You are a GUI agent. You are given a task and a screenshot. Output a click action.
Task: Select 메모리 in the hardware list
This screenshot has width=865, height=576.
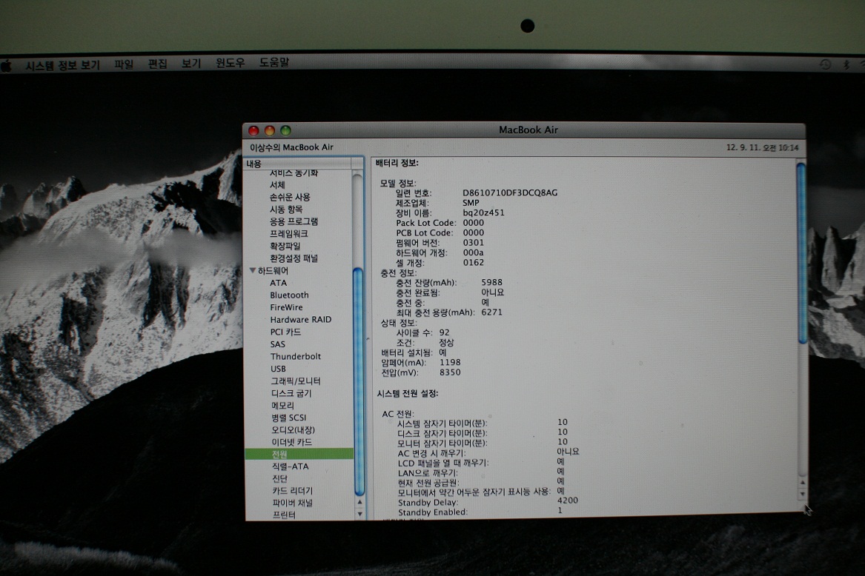click(x=282, y=406)
